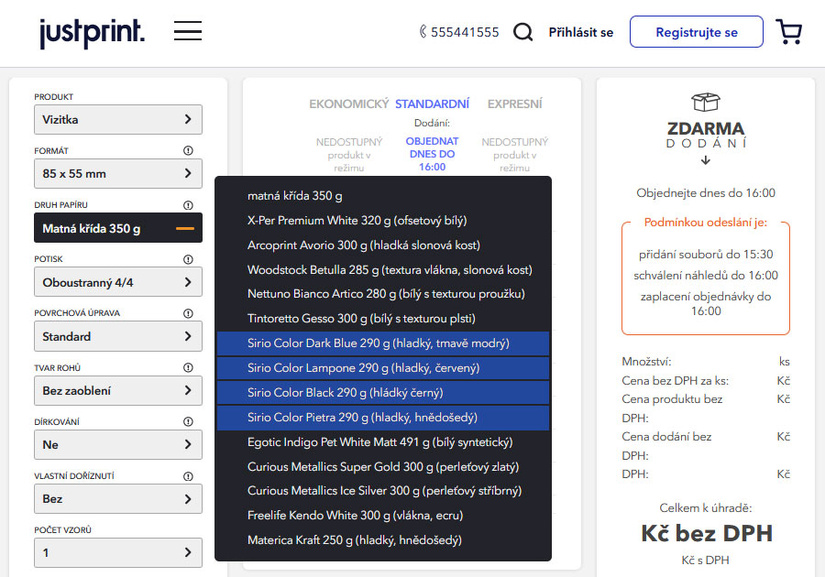Click 'Objednejte dnes do 16:00' text
This screenshot has width=825, height=577.
[706, 193]
